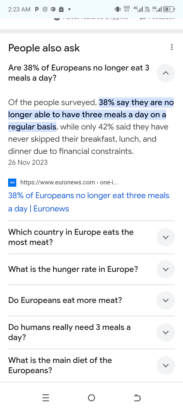This screenshot has height=410, width=183.
Task: Expand 'Do humans really need 3 meals a day?'
Action: click(165, 332)
